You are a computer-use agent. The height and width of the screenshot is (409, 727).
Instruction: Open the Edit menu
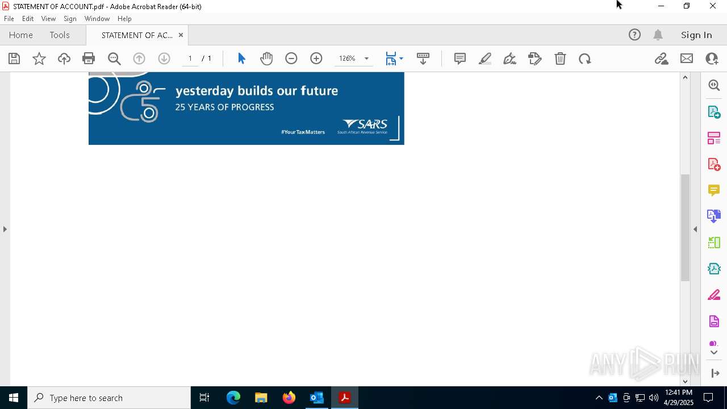pyautogui.click(x=28, y=19)
